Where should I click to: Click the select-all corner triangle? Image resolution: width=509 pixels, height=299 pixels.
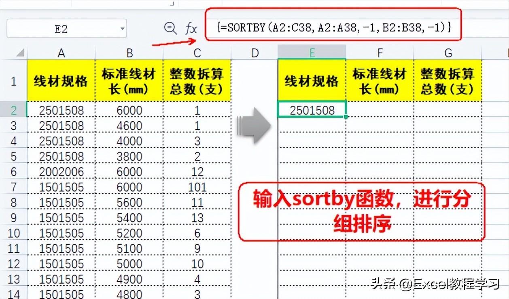(19, 53)
